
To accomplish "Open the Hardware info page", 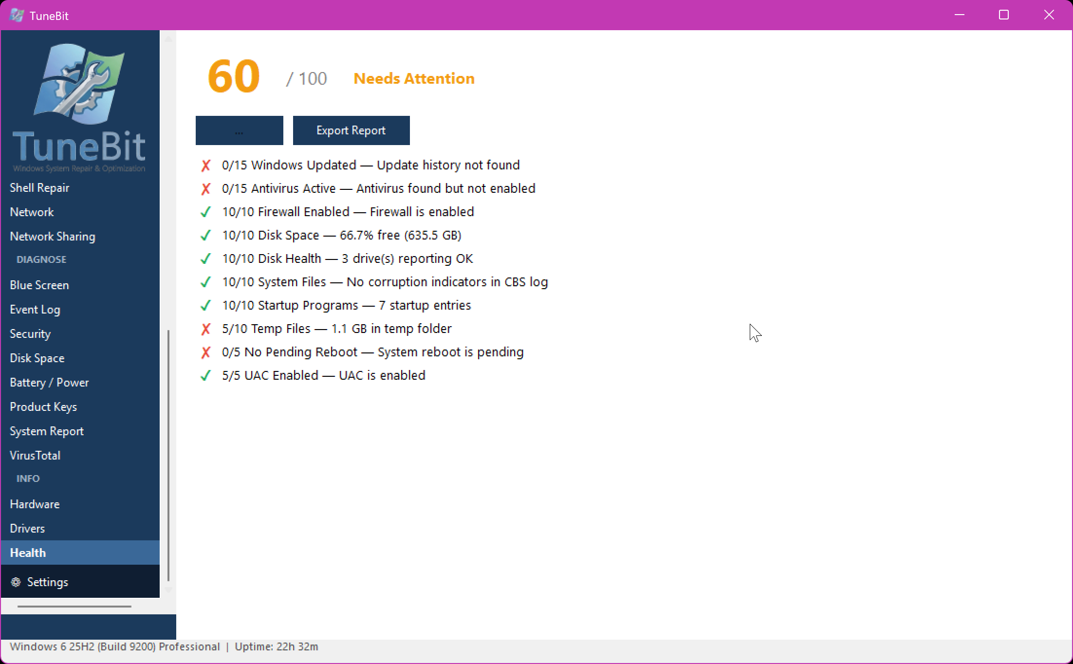I will tap(80, 504).
